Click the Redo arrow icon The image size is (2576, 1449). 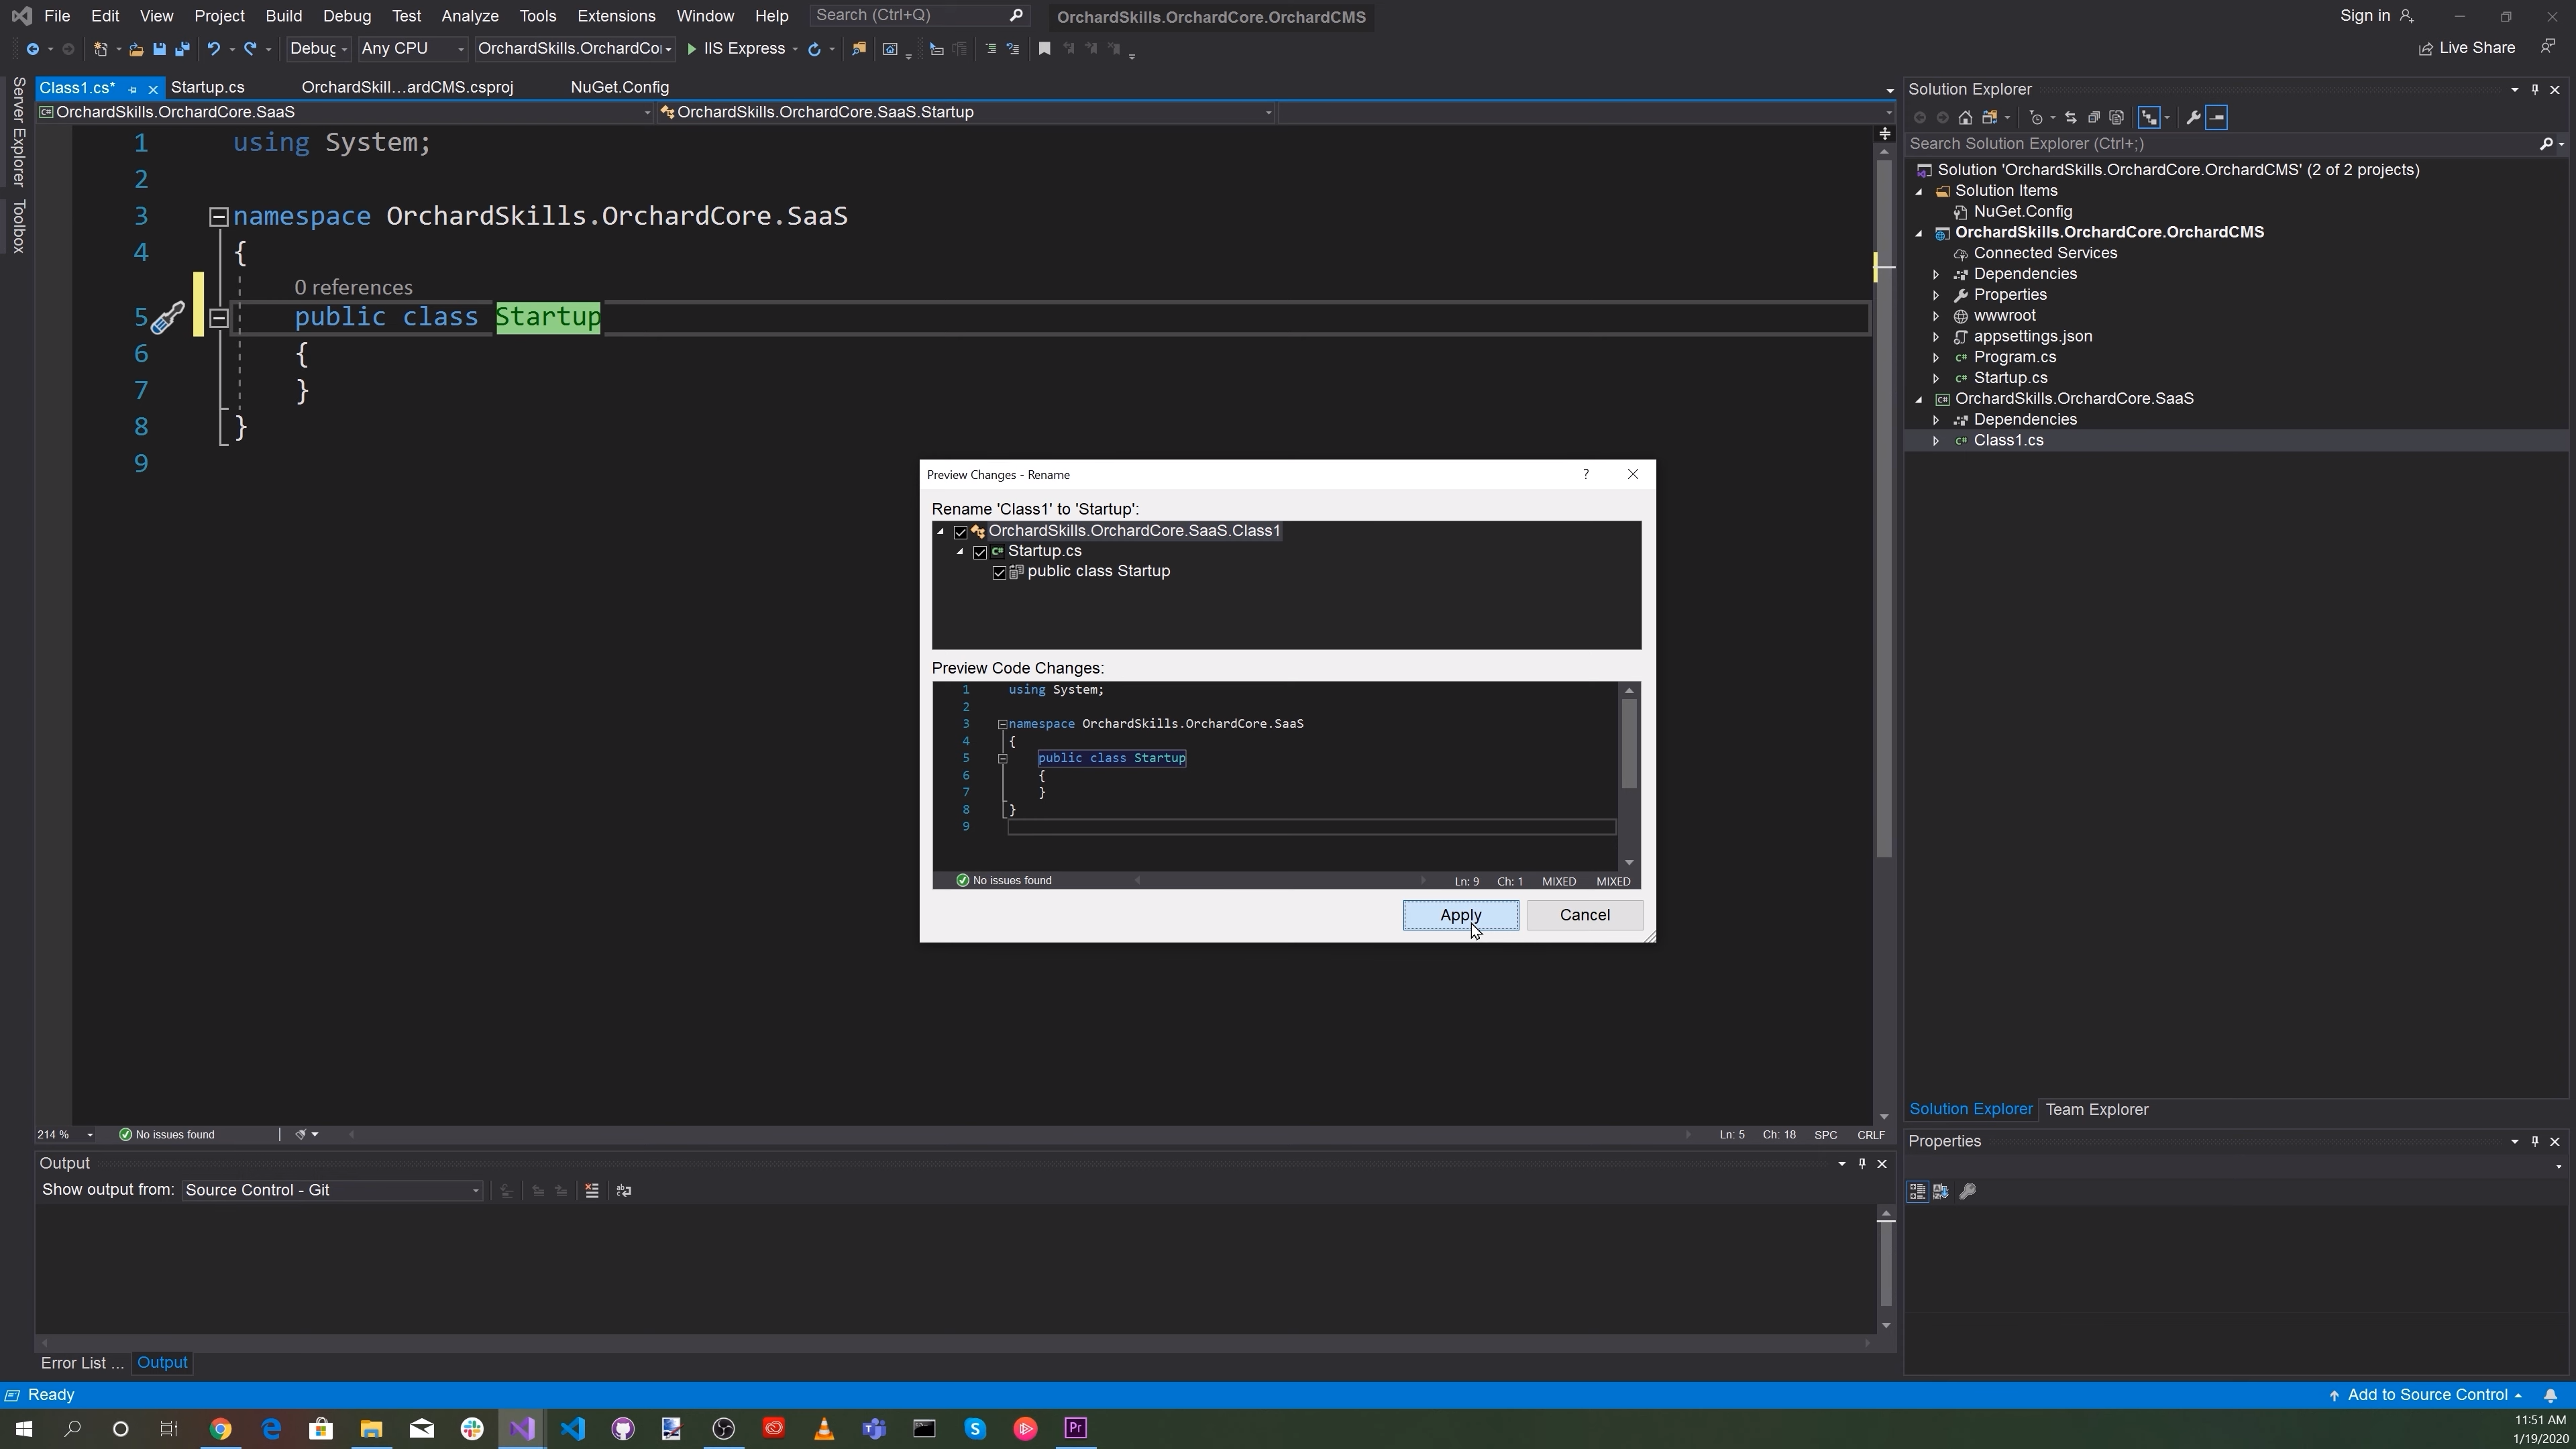[251, 49]
